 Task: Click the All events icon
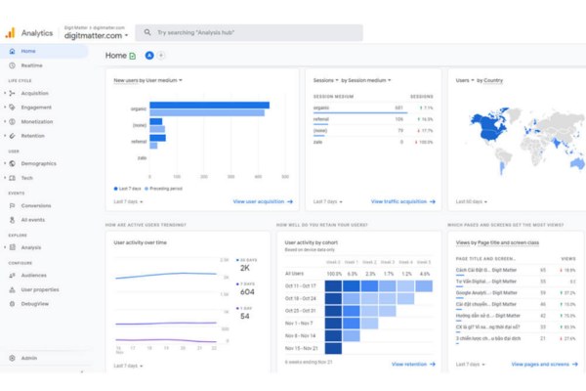click(12, 220)
